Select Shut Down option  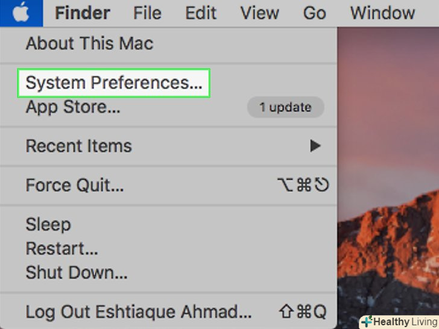click(76, 272)
